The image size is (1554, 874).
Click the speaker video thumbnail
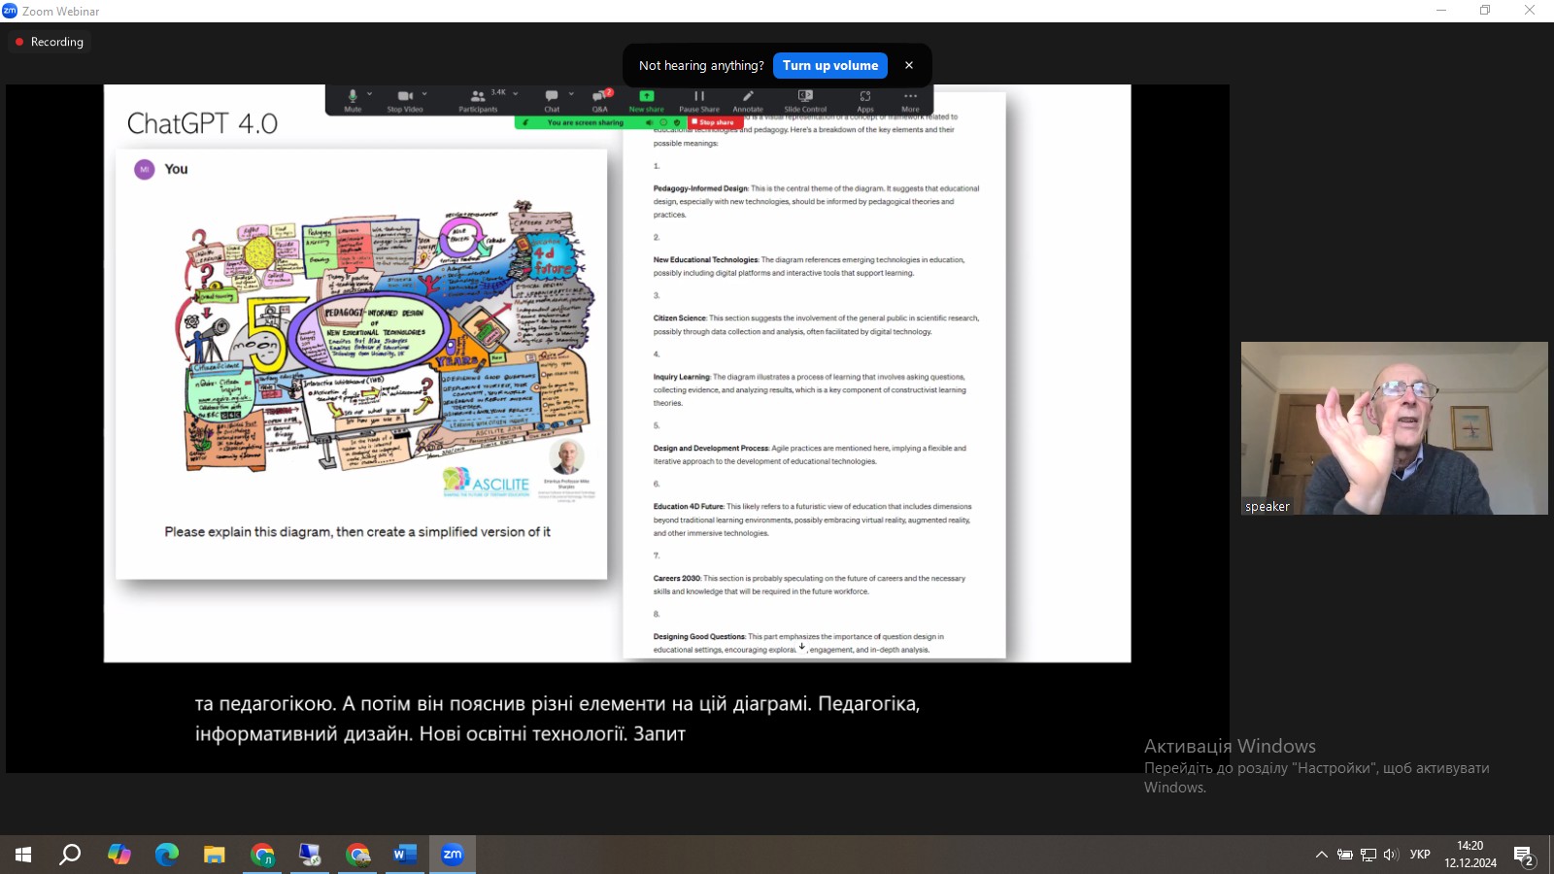pyautogui.click(x=1395, y=428)
